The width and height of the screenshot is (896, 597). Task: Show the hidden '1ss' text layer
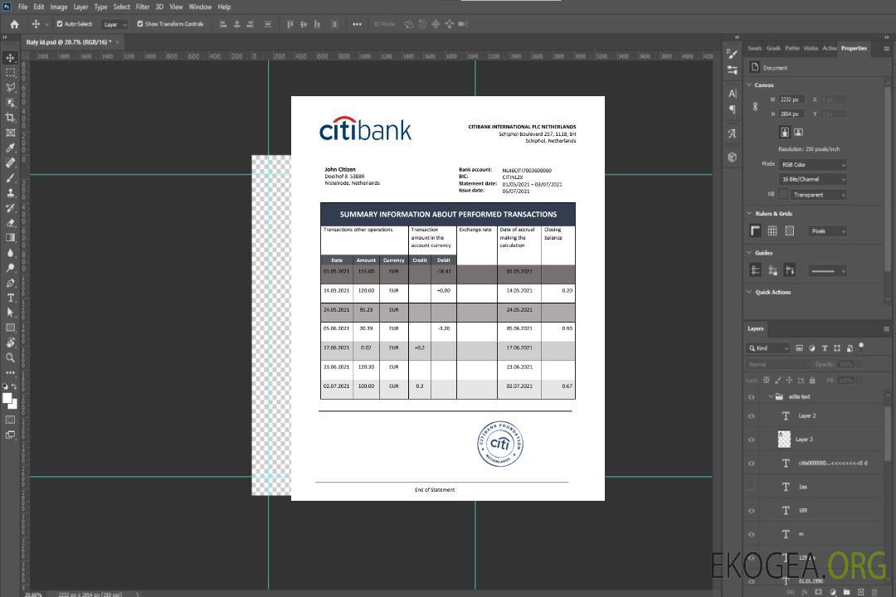tap(752, 487)
